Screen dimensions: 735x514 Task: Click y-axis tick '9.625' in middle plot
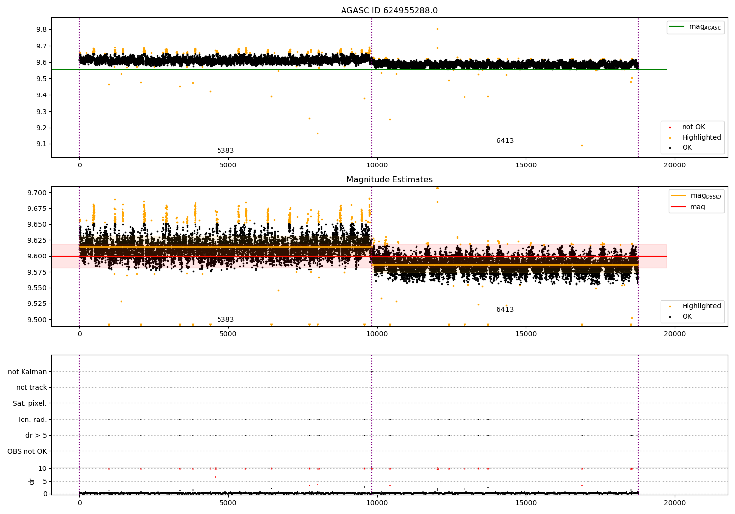38,240
